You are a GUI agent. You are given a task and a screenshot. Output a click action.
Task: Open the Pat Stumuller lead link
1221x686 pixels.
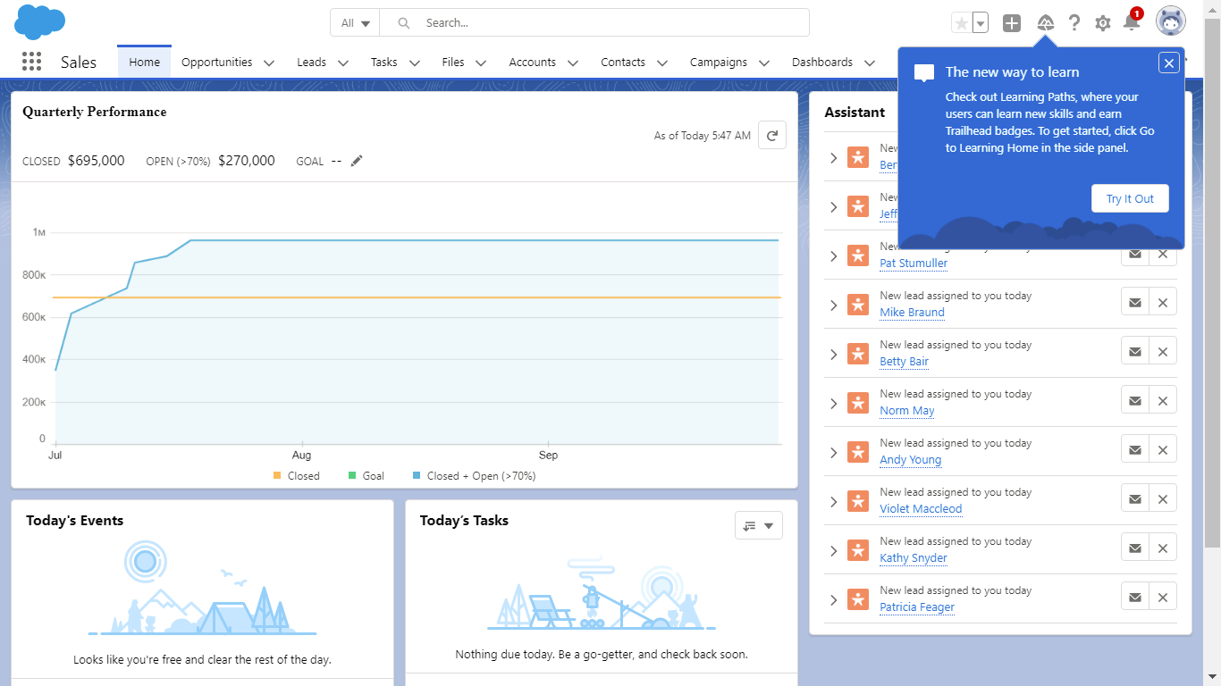pyautogui.click(x=914, y=264)
